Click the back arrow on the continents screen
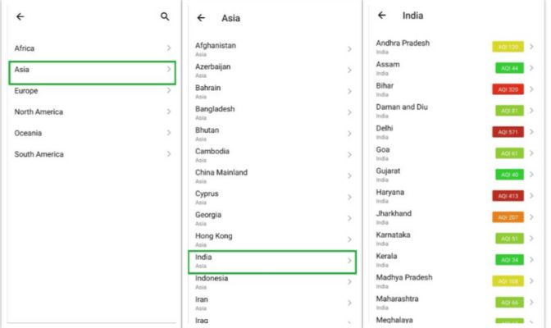This screenshot has height=328, width=551. (20, 16)
